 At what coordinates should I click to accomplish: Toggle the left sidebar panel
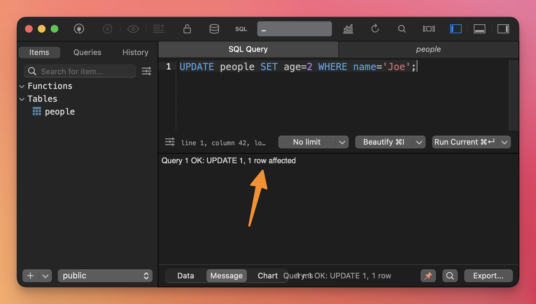click(x=456, y=29)
